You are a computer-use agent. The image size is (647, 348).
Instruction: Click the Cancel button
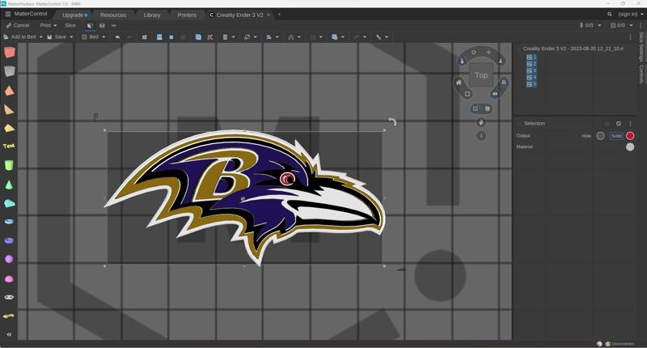(18, 25)
